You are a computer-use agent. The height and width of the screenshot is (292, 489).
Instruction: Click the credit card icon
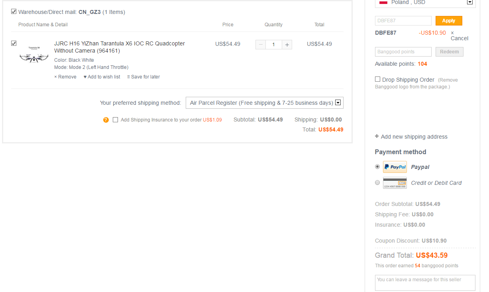coord(395,183)
